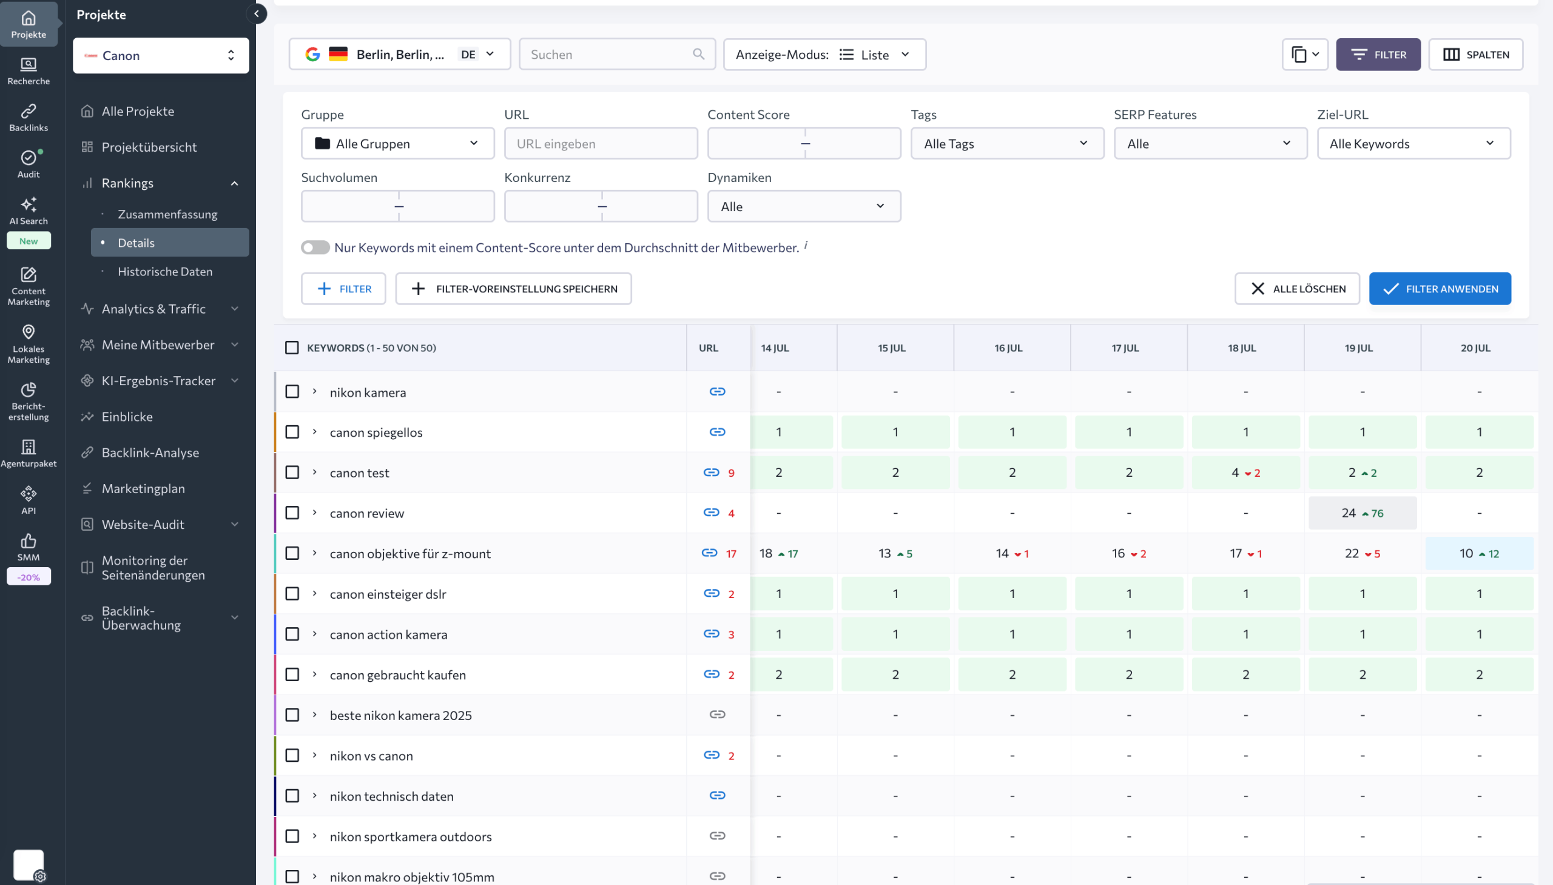
Task: Click the purple FILTER button
Action: click(1378, 55)
